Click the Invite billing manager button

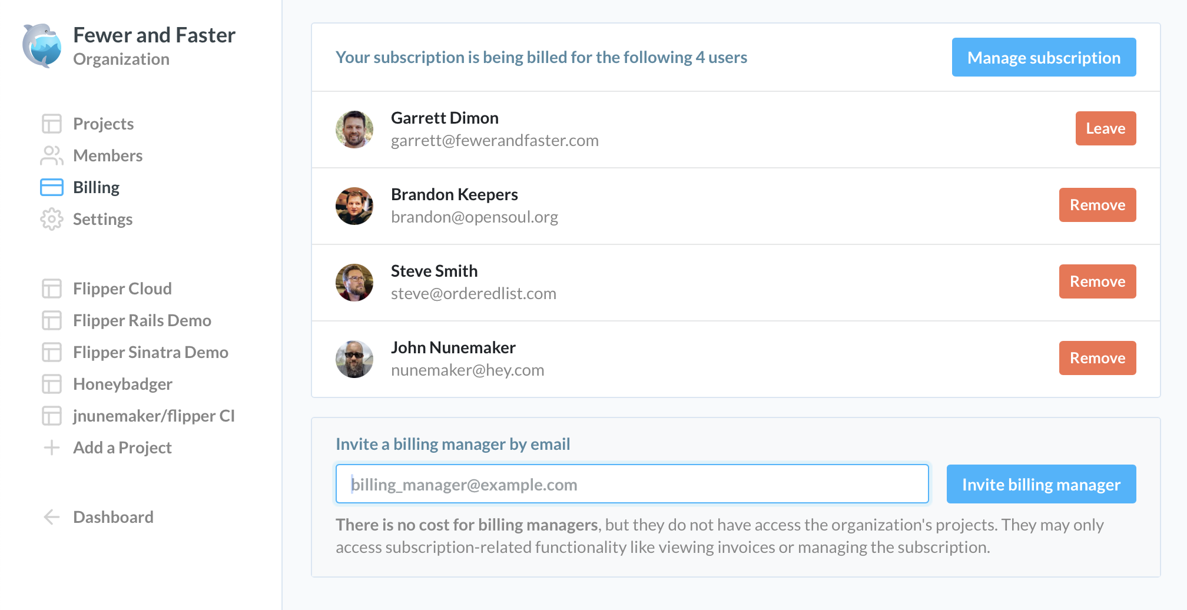1041,484
